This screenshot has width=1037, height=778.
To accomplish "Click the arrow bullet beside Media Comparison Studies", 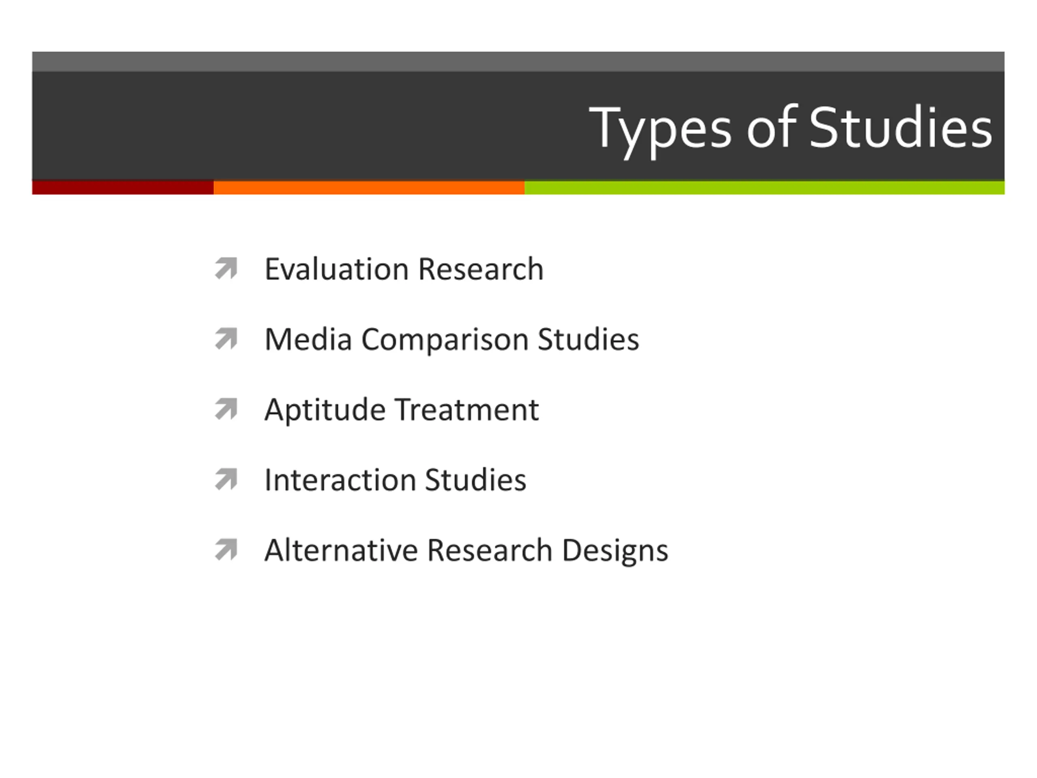I will 226,339.
